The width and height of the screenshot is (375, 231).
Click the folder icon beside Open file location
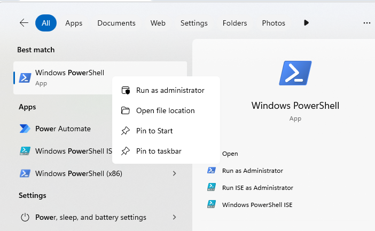[x=126, y=110]
